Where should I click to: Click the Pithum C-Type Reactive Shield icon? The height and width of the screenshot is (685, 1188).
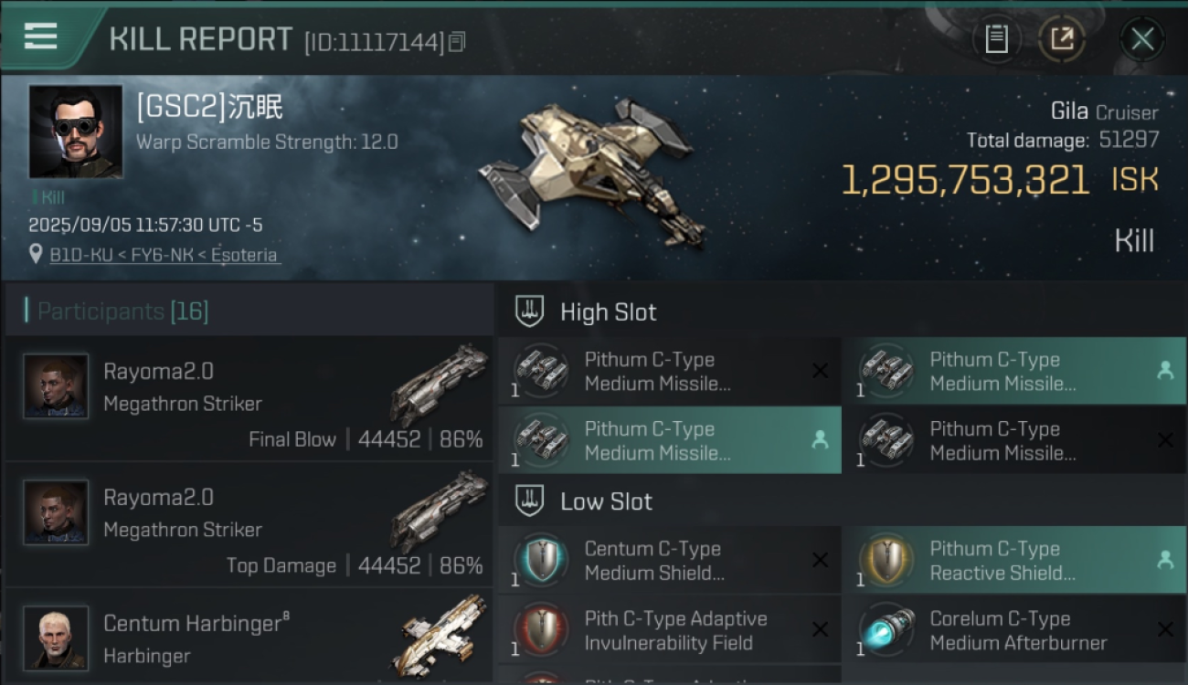[886, 561]
